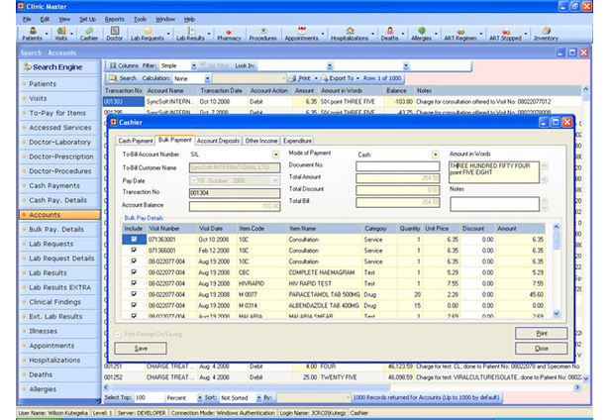609x420 pixels.
Task: Click the Select Top input field
Action: (149, 398)
